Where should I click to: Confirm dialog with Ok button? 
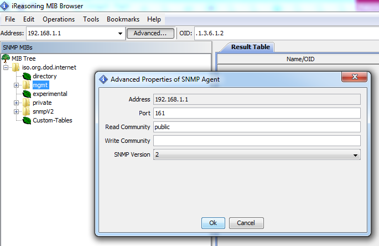(x=213, y=223)
